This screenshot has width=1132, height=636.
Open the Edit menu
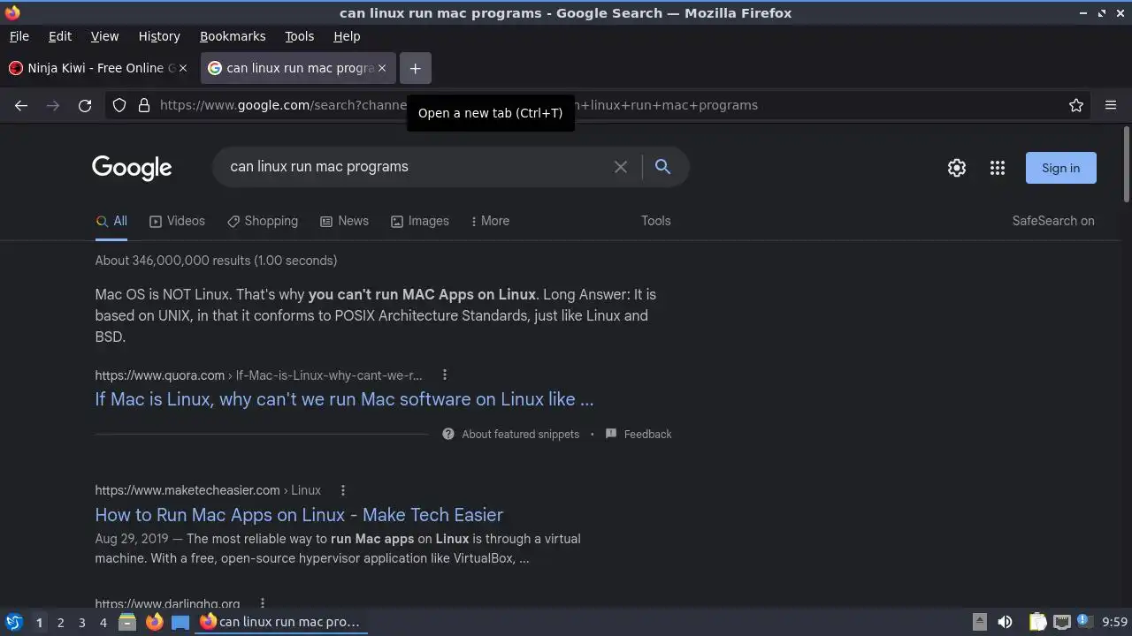tap(60, 36)
